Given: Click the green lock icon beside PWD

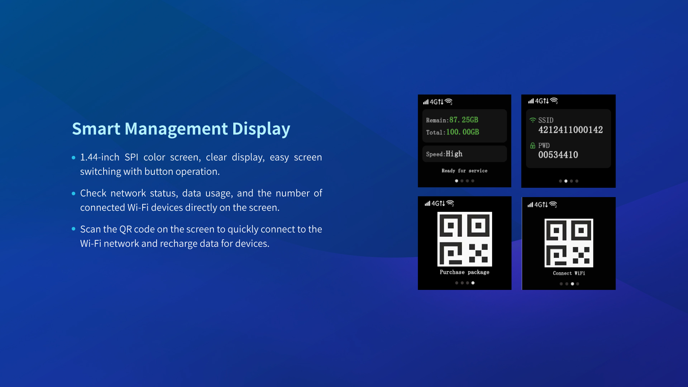Looking at the screenshot, I should [x=533, y=145].
